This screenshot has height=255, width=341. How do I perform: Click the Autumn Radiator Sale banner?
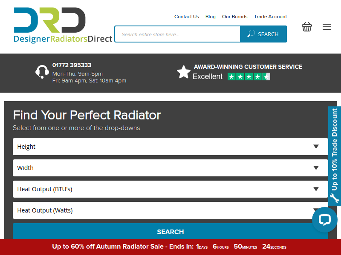pos(170,246)
